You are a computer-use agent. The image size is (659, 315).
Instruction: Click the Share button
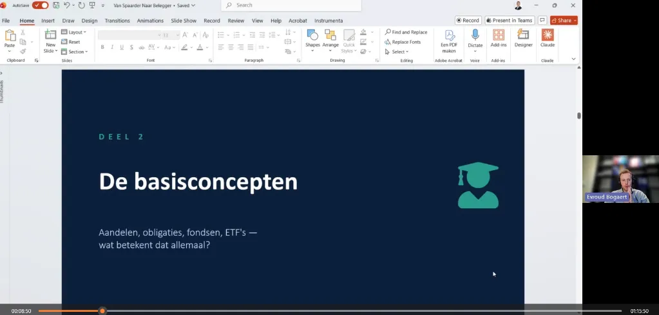click(x=564, y=20)
